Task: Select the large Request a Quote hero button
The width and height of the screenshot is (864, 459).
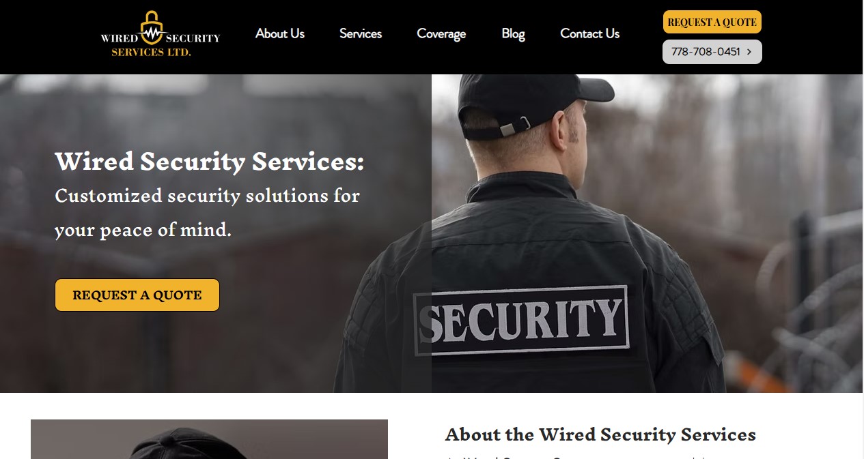Action: (x=137, y=295)
